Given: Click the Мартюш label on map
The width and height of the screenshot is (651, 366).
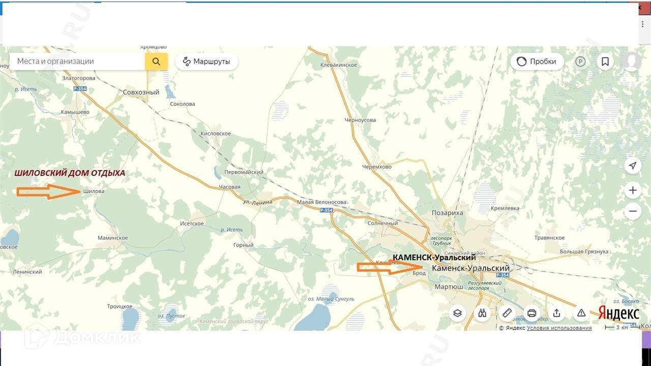Looking at the screenshot, I should pos(449,287).
